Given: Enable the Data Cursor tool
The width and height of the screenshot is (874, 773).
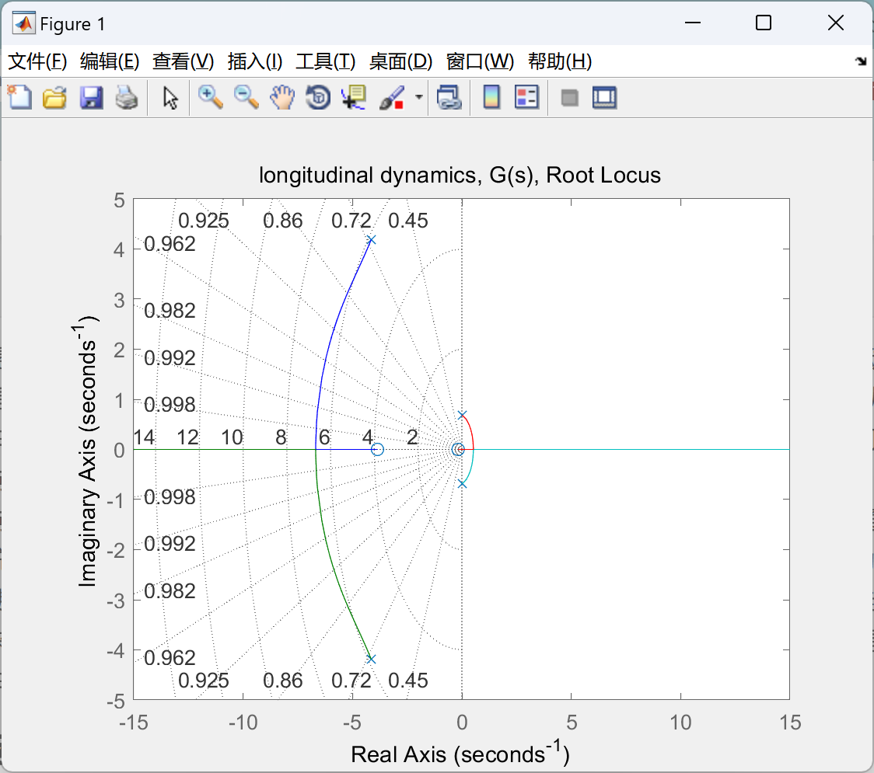Looking at the screenshot, I should click(354, 97).
